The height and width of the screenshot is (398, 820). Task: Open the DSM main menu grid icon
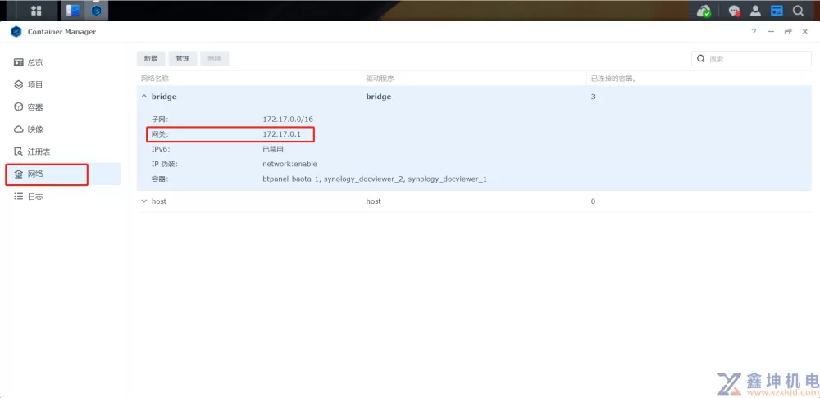(36, 11)
